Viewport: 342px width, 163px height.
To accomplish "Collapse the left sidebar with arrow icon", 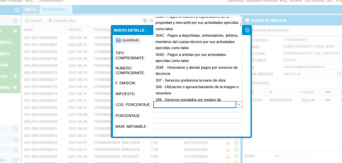I will [17, 10].
